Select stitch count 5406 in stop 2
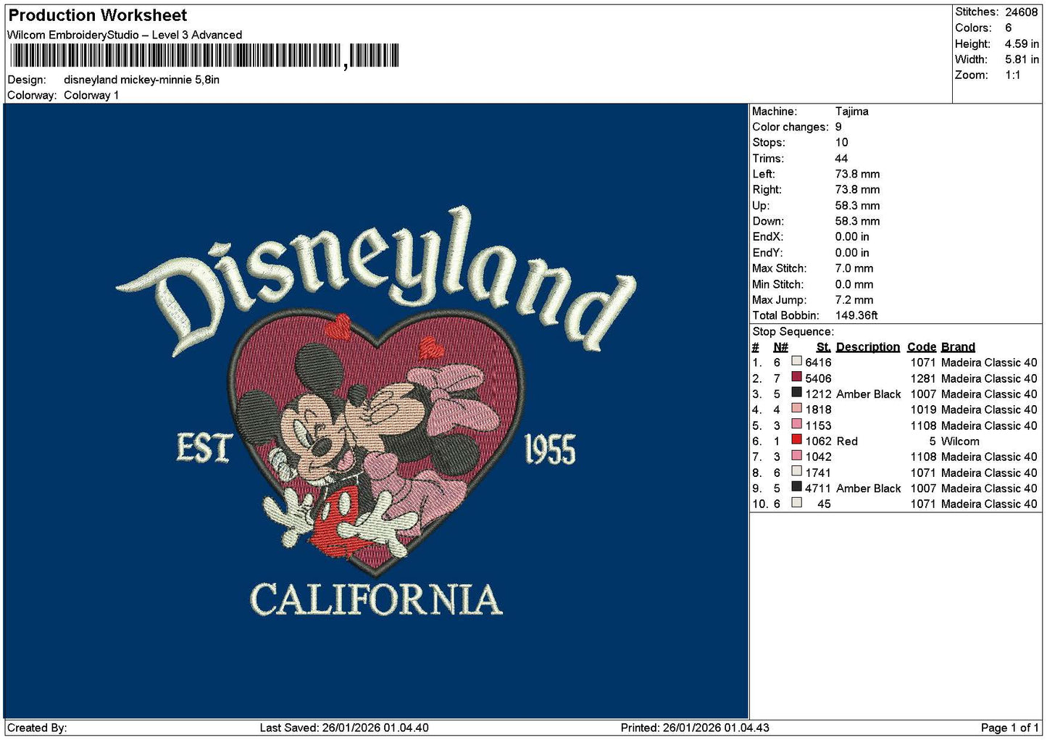Viewport: 1047px width, 740px height. click(x=818, y=378)
